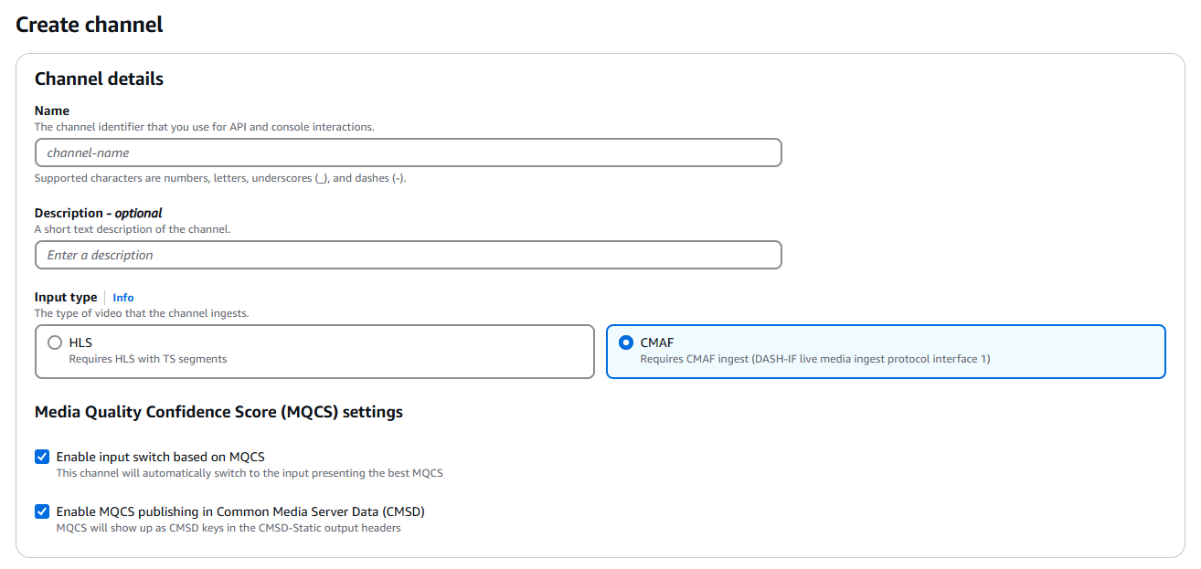Click the 'Enable input switch based on MQCS' label

tap(160, 457)
